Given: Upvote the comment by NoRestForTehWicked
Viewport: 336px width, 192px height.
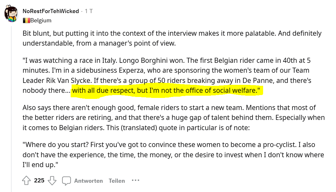Looking at the screenshot, I should pyautogui.click(x=26, y=181).
